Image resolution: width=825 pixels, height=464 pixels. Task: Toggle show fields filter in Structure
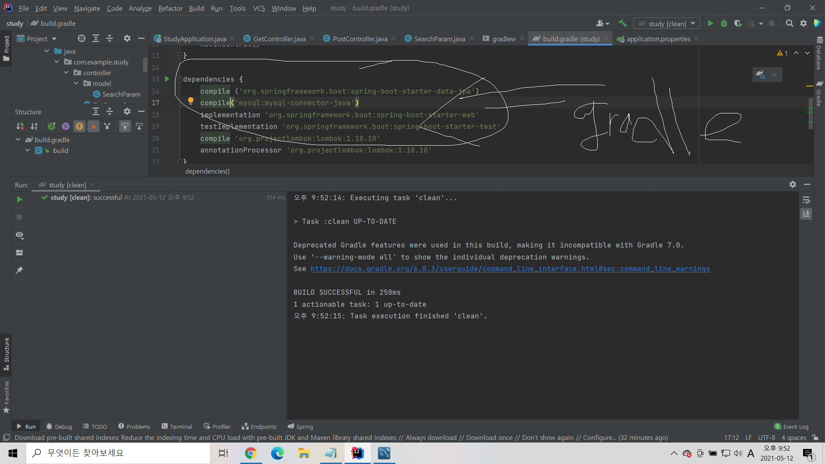click(79, 126)
